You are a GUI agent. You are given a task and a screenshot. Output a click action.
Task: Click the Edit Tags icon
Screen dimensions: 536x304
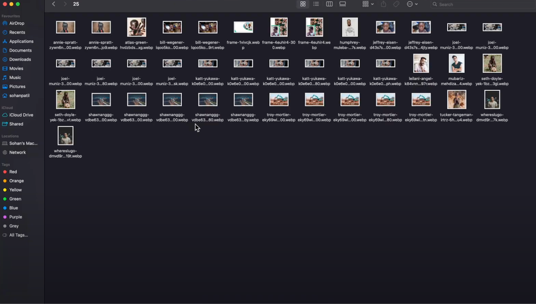(396, 4)
